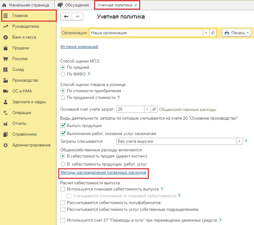
Task: Uncheck the Выпуск продукции checkbox
Action: 63,126
